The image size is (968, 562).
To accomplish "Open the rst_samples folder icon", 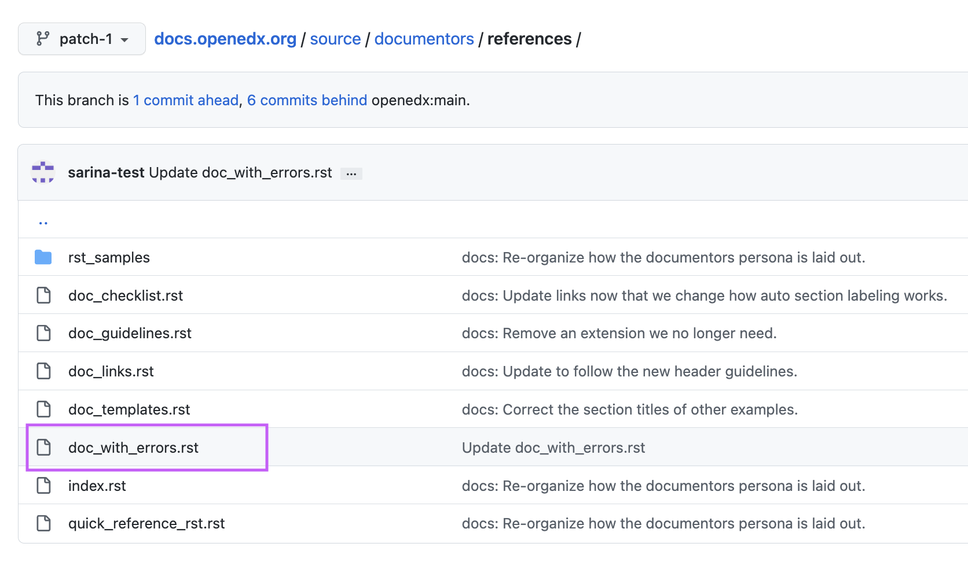I will point(43,257).
